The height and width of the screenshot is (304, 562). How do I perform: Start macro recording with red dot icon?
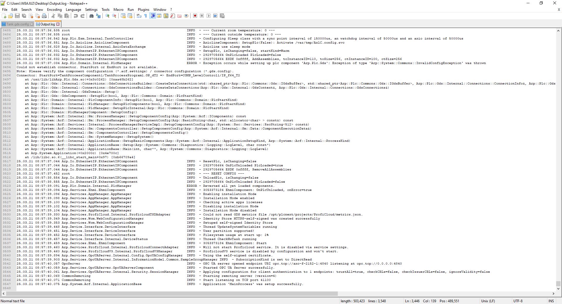coord(195,16)
